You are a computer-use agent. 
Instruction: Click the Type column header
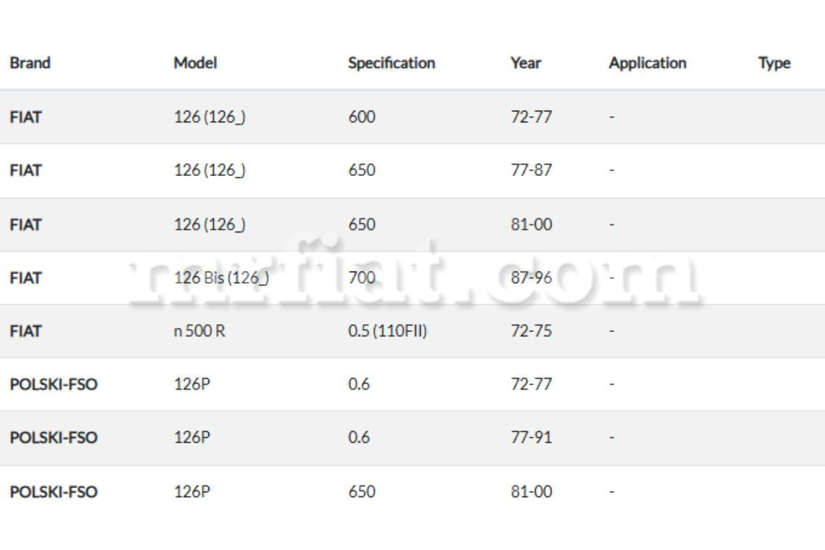(x=774, y=63)
